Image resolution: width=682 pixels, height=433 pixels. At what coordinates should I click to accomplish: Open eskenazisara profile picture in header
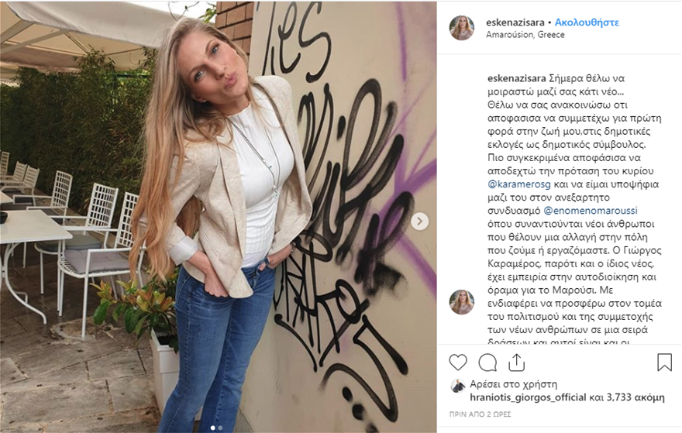461,28
